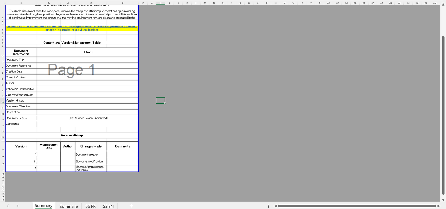Click the select-all corner of the grid
Screen dimensions: 446x209
[2, 3]
